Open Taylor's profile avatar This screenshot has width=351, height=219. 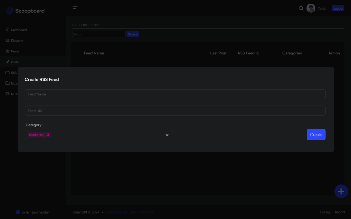[311, 8]
